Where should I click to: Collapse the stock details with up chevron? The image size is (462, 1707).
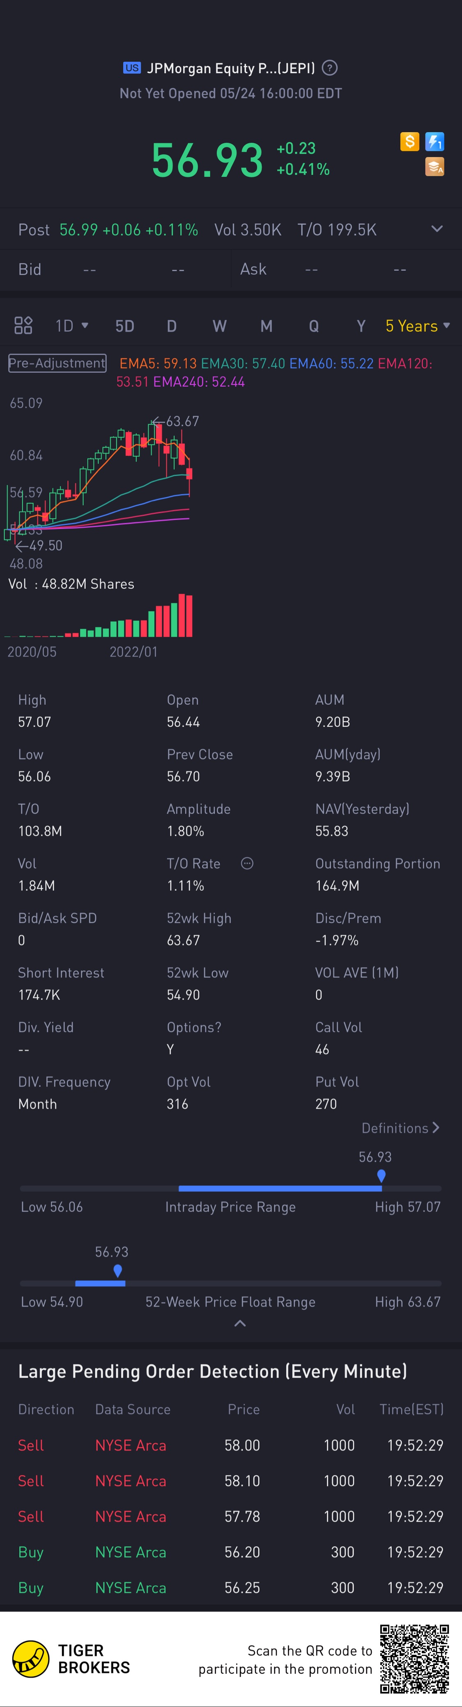(x=240, y=1324)
